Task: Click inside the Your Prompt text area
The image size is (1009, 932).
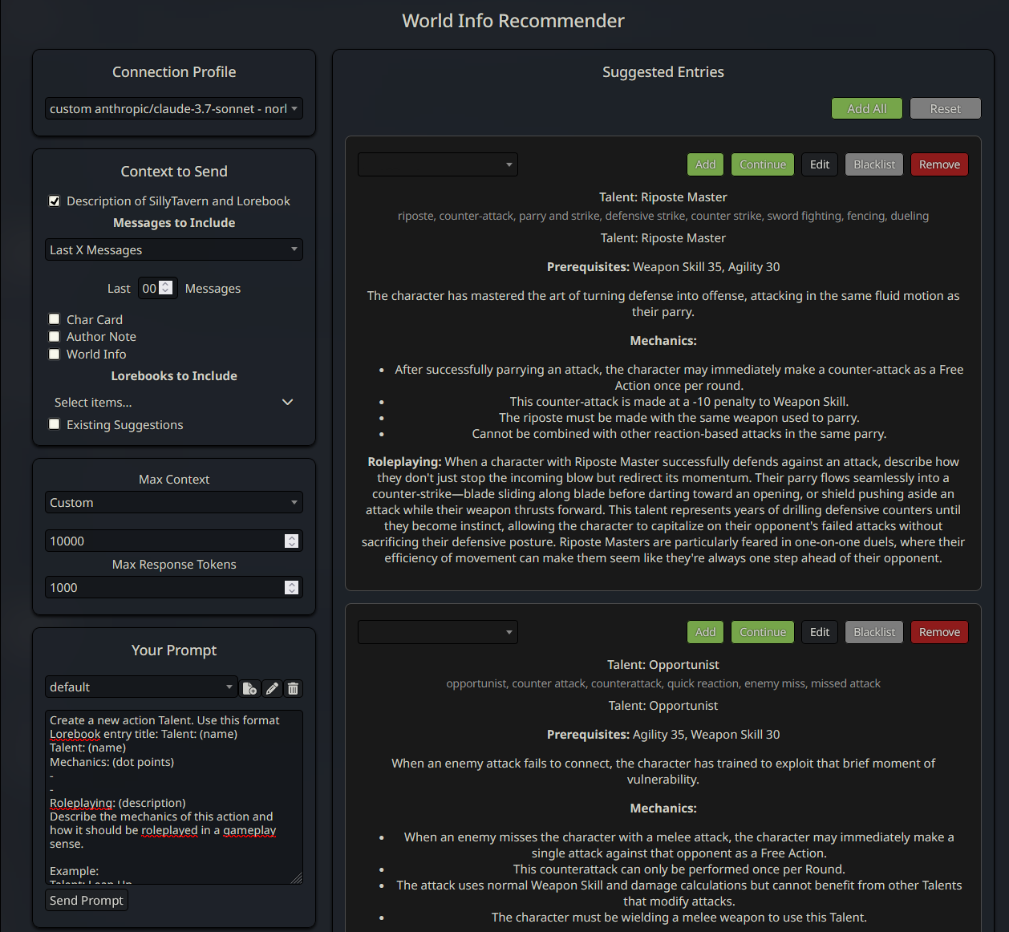Action: click(174, 797)
